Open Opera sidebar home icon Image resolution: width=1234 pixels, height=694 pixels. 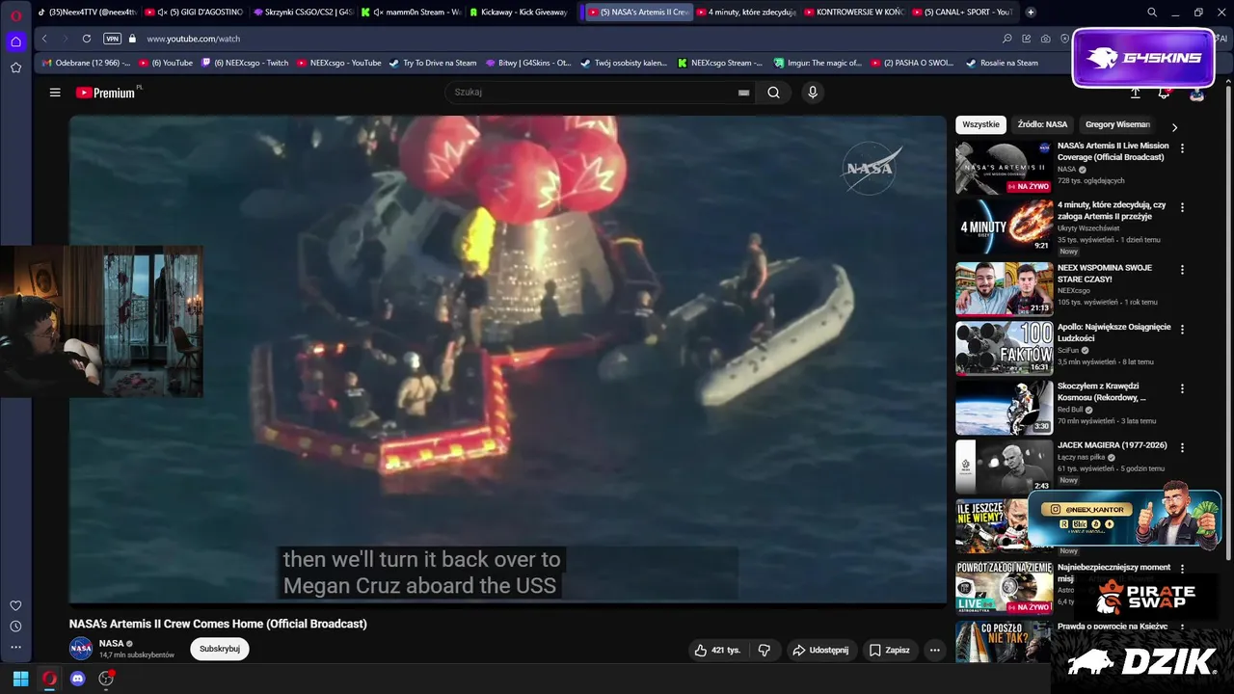[x=15, y=41]
